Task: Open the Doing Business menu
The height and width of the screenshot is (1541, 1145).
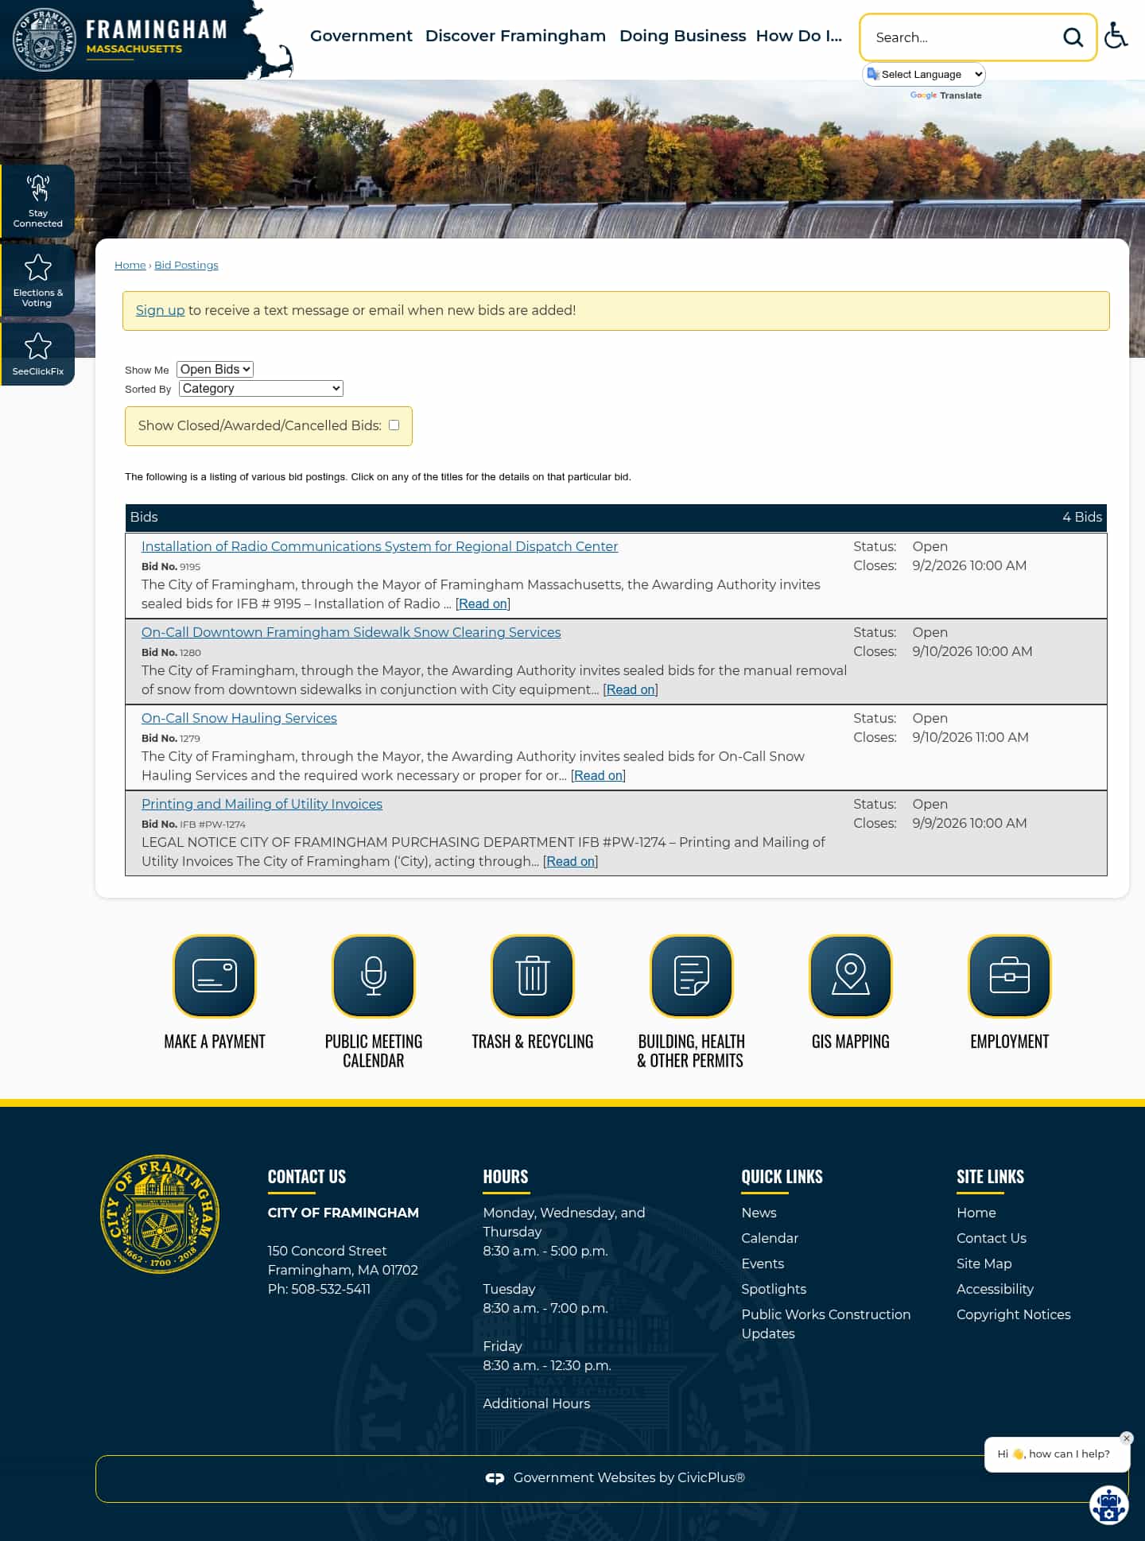Action: click(682, 36)
